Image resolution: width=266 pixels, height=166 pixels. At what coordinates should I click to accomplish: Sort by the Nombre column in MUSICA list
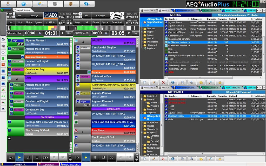(179, 19)
